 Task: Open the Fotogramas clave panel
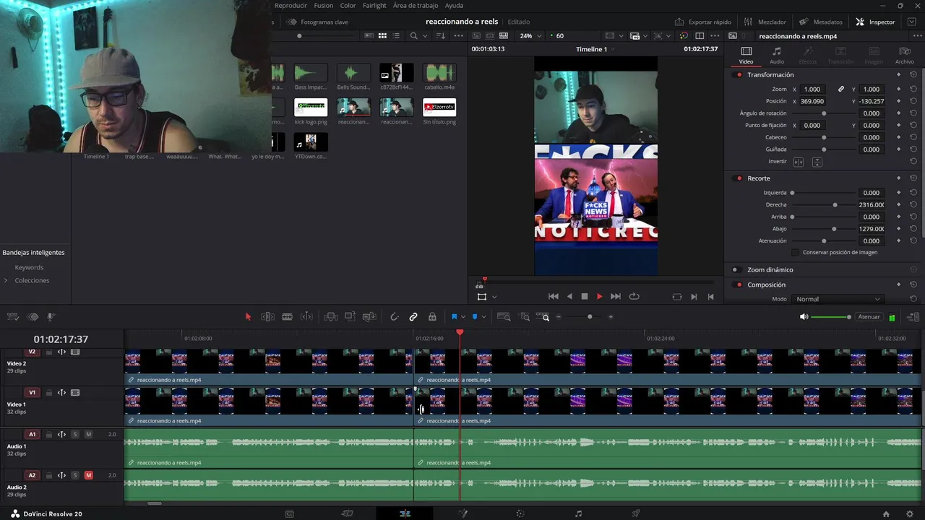[318, 22]
